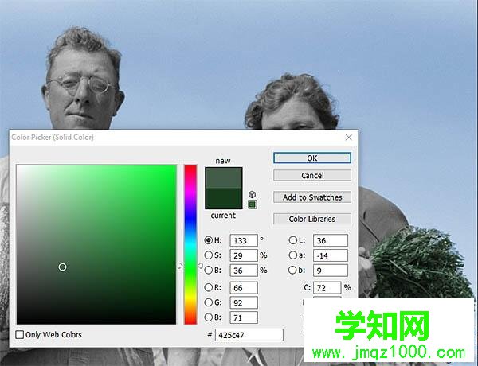Click the blue field showing 71
The height and width of the screenshot is (366, 478).
point(244,317)
